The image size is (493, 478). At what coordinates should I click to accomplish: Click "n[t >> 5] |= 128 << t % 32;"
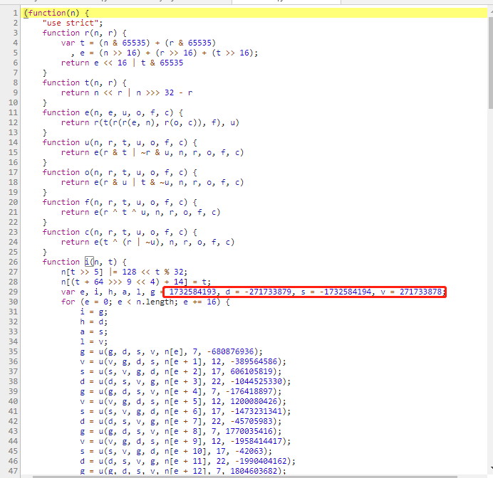[x=124, y=272]
